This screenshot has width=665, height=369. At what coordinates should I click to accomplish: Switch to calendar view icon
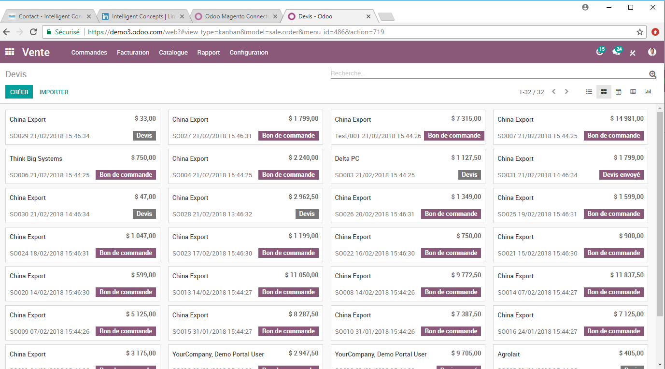click(x=618, y=92)
